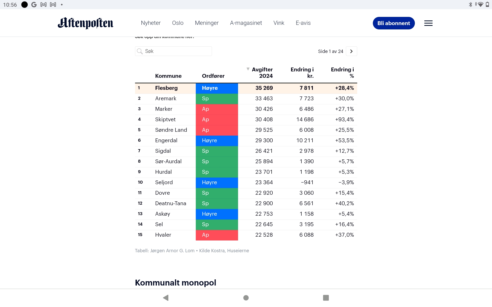Focus the Søk input field
492x307 pixels.
tap(173, 51)
